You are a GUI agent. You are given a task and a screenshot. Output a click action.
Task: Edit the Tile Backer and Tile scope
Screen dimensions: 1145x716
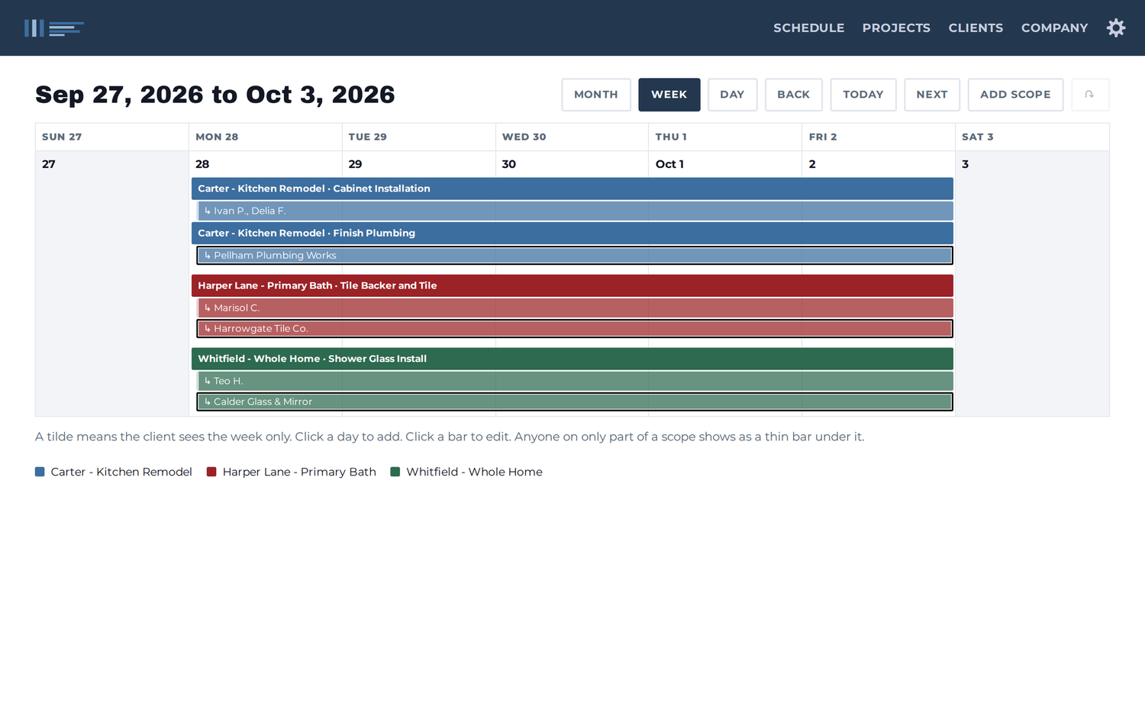coord(572,285)
